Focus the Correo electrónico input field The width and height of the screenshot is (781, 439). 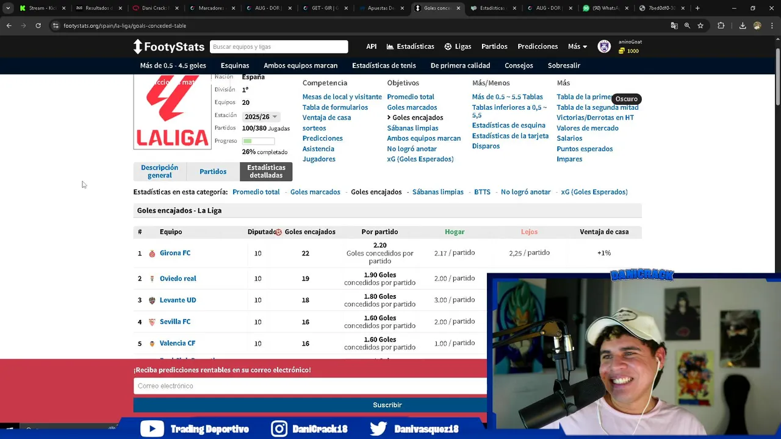[x=310, y=386]
